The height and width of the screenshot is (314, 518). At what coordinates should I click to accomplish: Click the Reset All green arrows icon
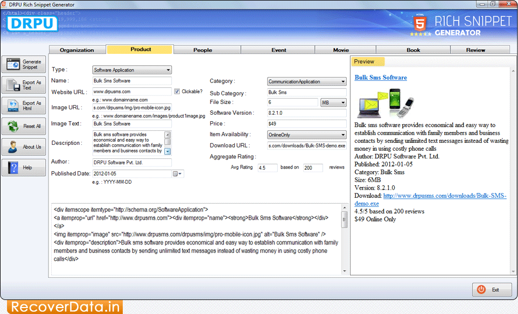coord(13,126)
